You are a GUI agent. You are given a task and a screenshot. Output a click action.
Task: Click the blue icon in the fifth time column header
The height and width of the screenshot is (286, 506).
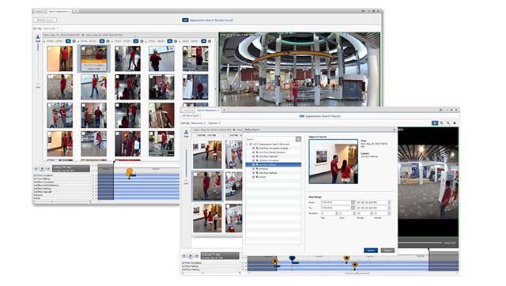point(204,41)
